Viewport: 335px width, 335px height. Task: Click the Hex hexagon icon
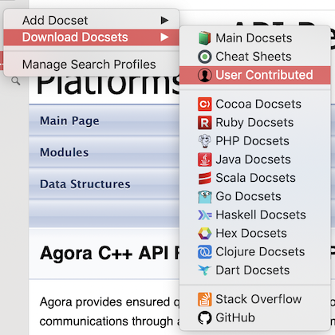click(x=205, y=234)
